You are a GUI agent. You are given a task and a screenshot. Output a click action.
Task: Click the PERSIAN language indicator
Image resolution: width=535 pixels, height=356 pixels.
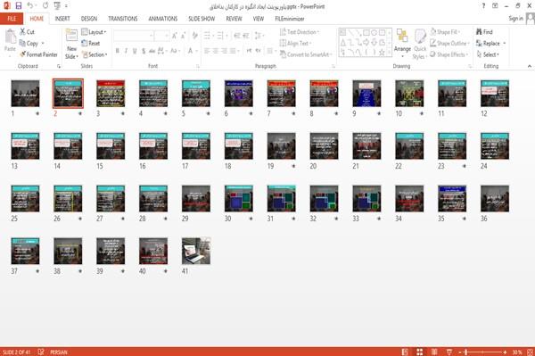(59, 352)
